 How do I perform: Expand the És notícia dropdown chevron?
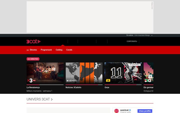(x=152, y=35)
